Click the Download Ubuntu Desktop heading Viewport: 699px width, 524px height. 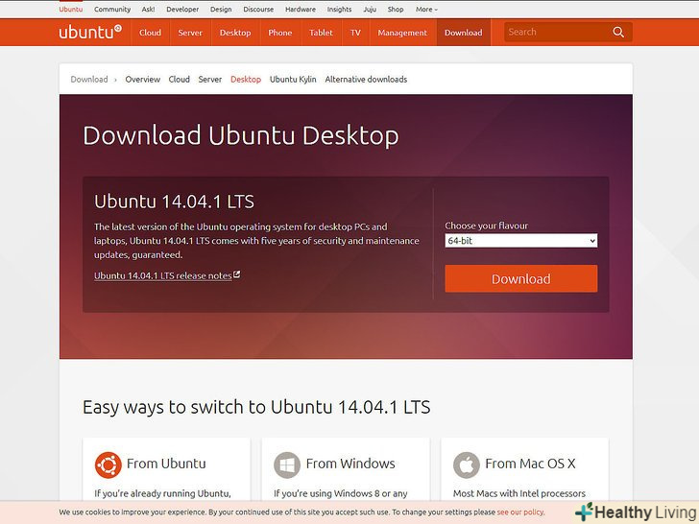click(x=241, y=136)
